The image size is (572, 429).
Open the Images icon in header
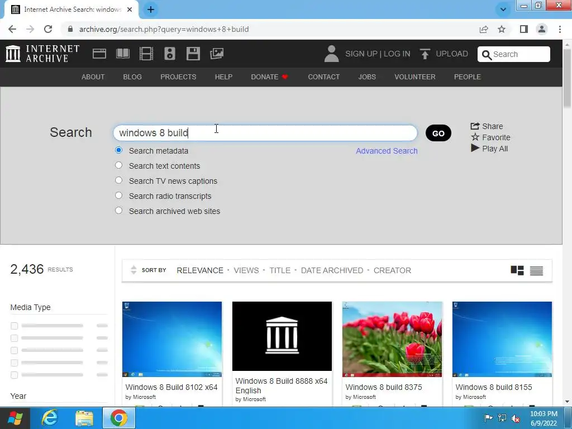coord(217,54)
